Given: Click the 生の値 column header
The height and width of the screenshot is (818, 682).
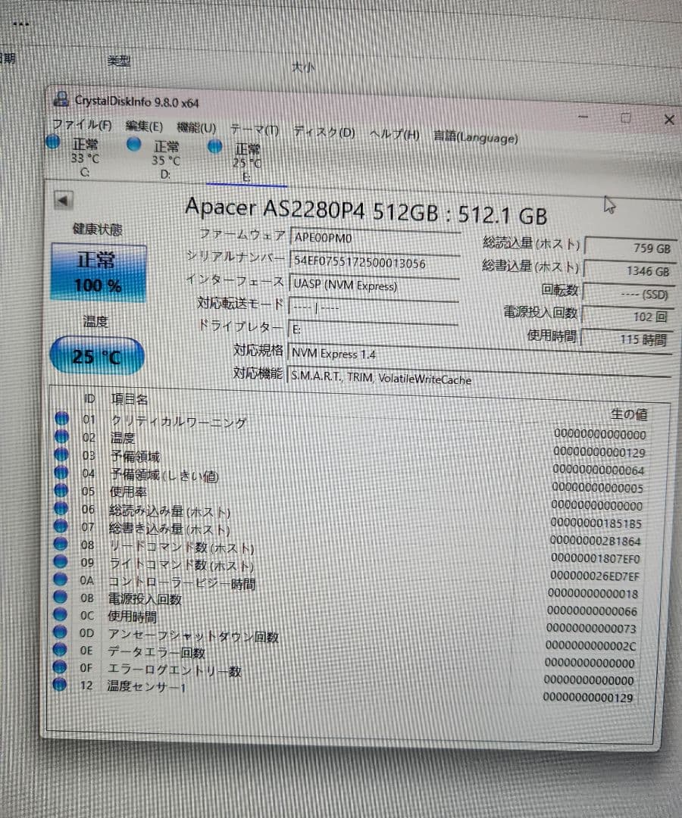Looking at the screenshot, I should pyautogui.click(x=629, y=414).
